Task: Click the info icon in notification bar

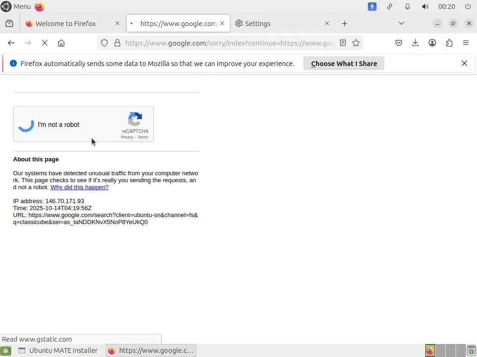Action: point(13,63)
